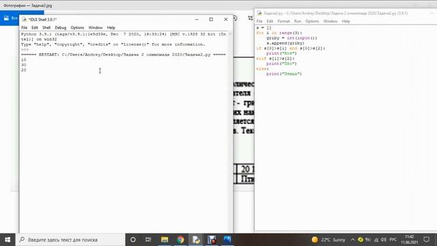Open Options menu in Задача2.py editor
Viewport: 437px width, 246px height.
pos(312,21)
